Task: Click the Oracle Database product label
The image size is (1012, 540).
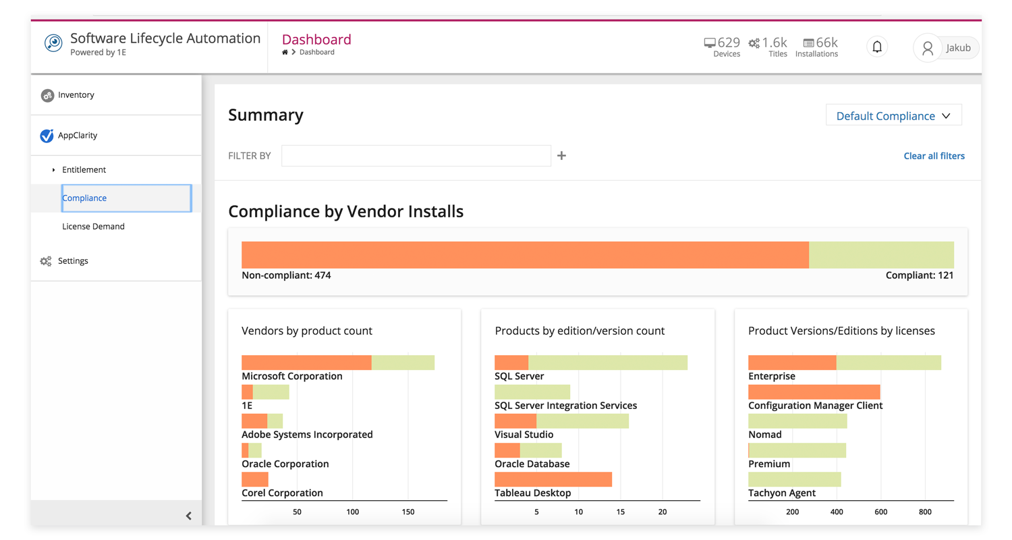Action: [x=532, y=464]
